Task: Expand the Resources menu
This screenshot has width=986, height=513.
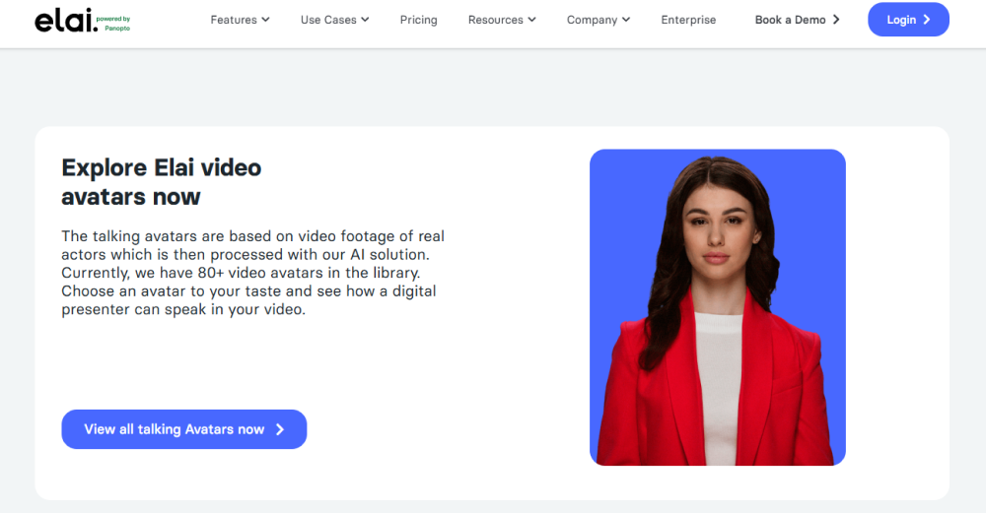Action: click(x=502, y=20)
